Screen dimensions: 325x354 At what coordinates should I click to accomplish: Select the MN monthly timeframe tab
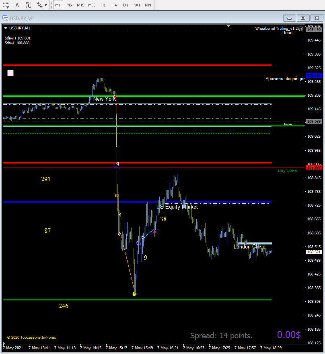148,5
